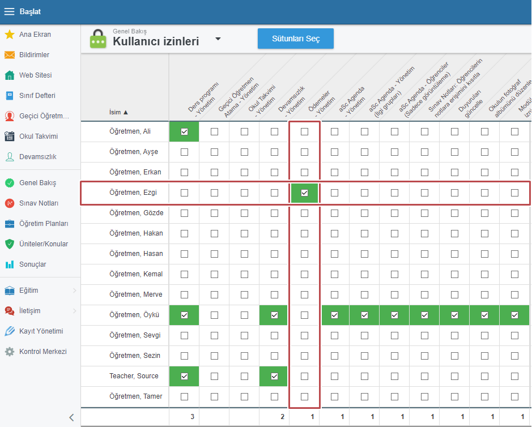
Task: Click the Ödemeler - Yönetim column header
Action: 320,103
